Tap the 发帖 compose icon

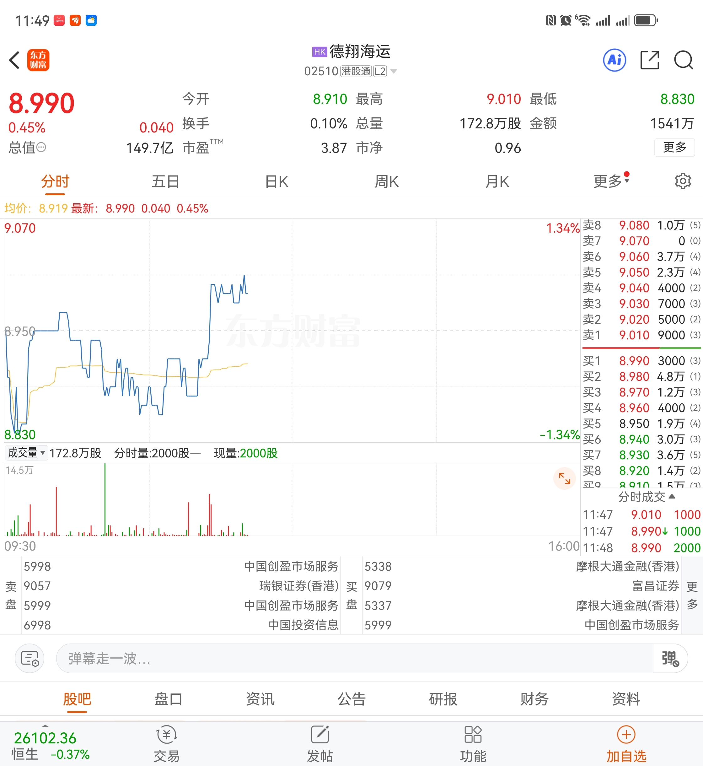click(319, 734)
